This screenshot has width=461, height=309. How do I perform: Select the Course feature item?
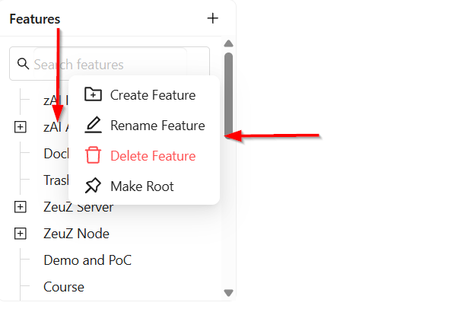(x=64, y=287)
